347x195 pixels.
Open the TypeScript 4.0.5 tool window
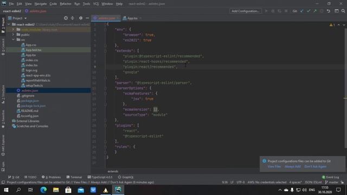100,177
